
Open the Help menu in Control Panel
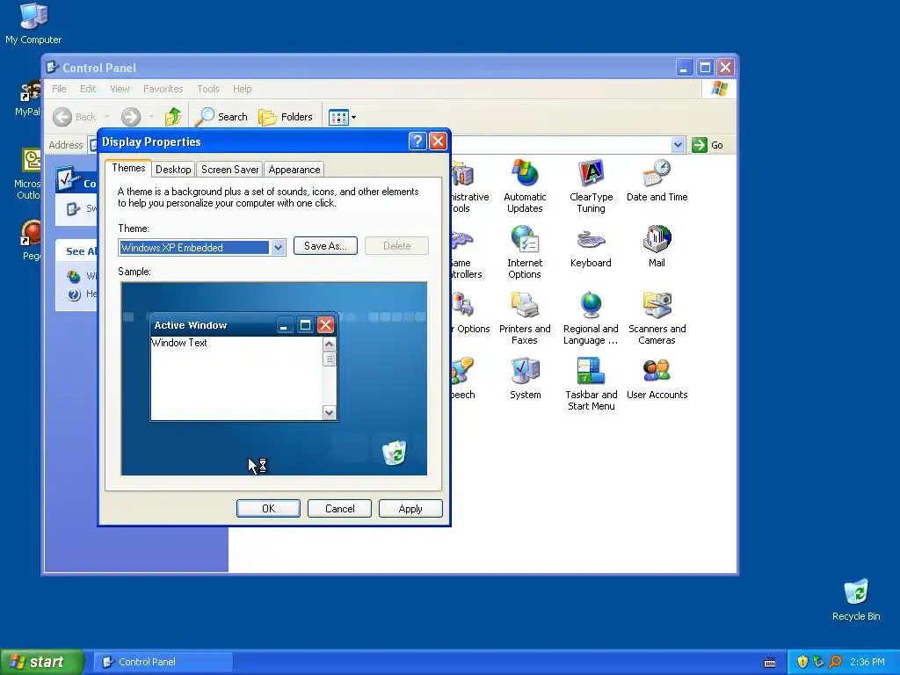point(242,89)
